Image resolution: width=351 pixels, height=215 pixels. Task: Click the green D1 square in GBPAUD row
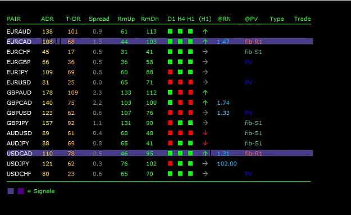pyautogui.click(x=170, y=92)
